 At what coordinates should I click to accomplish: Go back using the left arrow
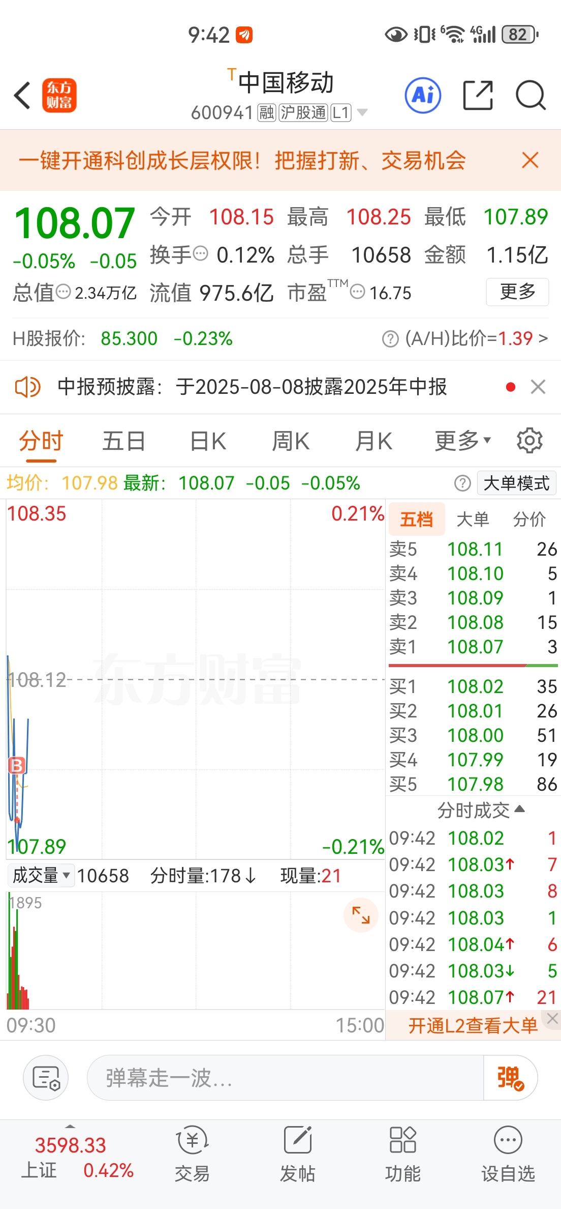(22, 95)
